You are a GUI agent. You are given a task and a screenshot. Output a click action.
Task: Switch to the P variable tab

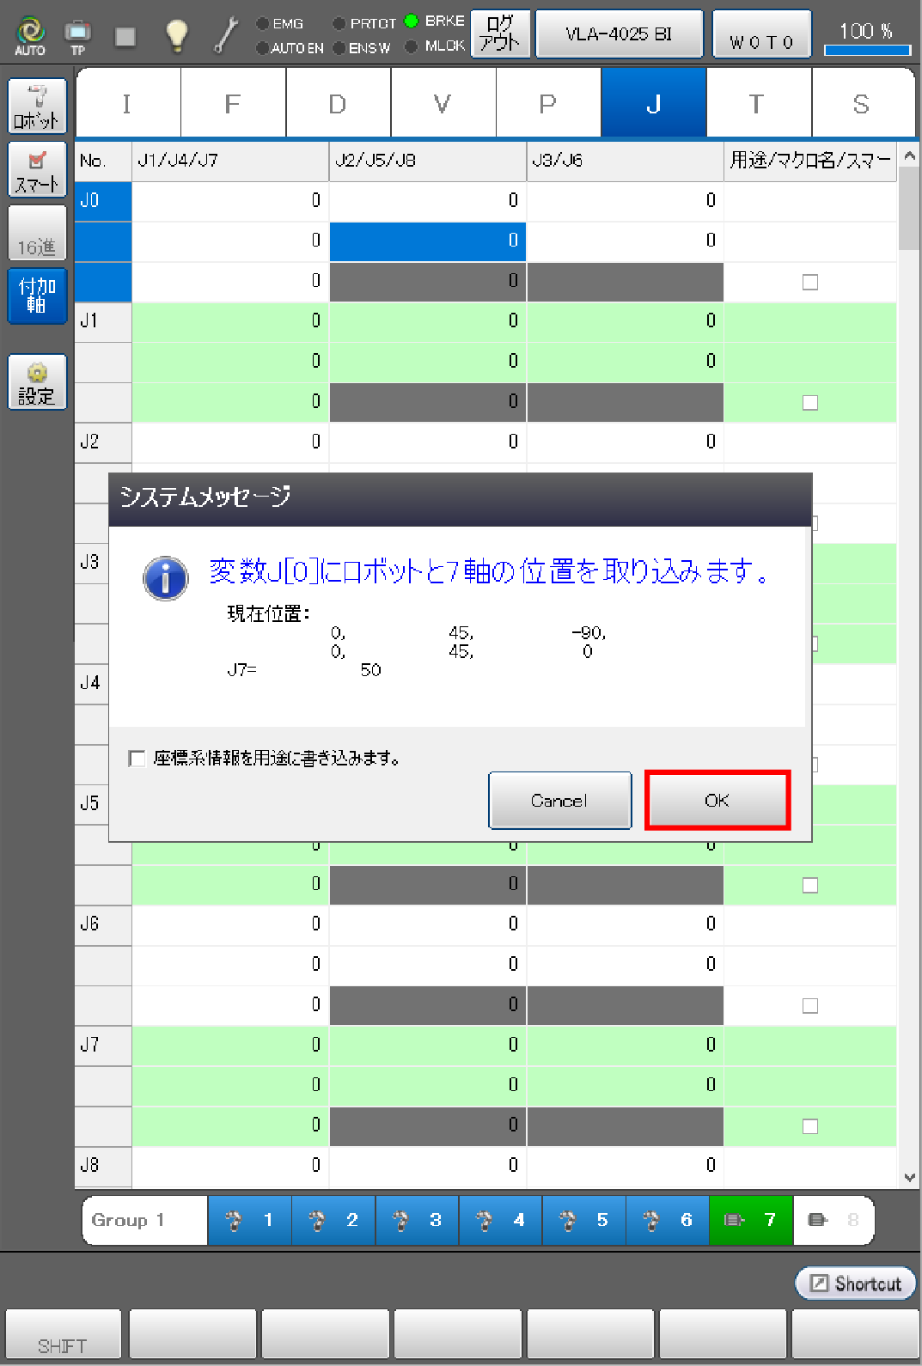click(x=547, y=104)
